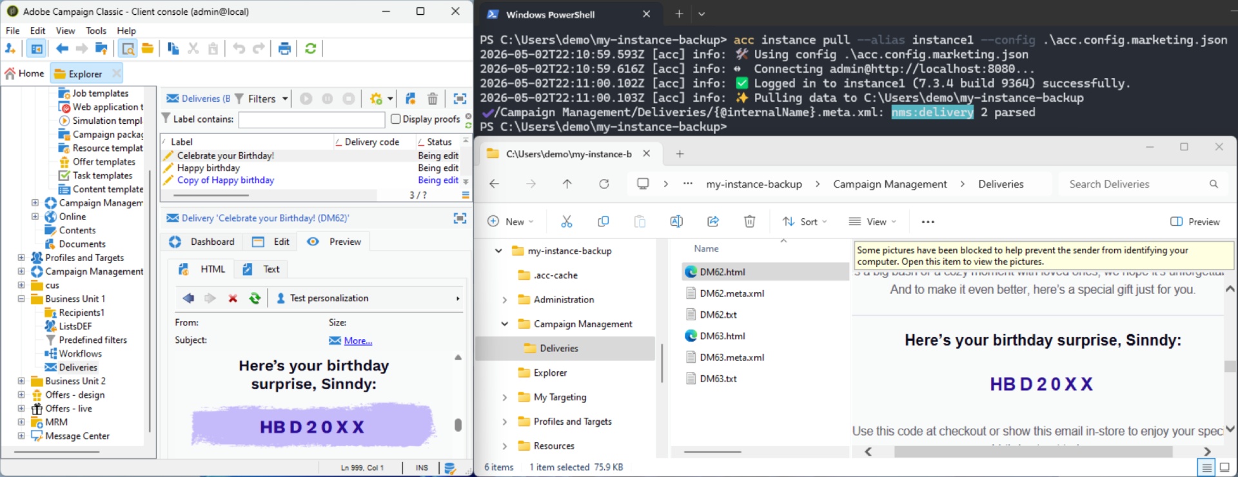Click the Delete trash icon in File Explorer
This screenshot has height=477, width=1238.
[750, 222]
